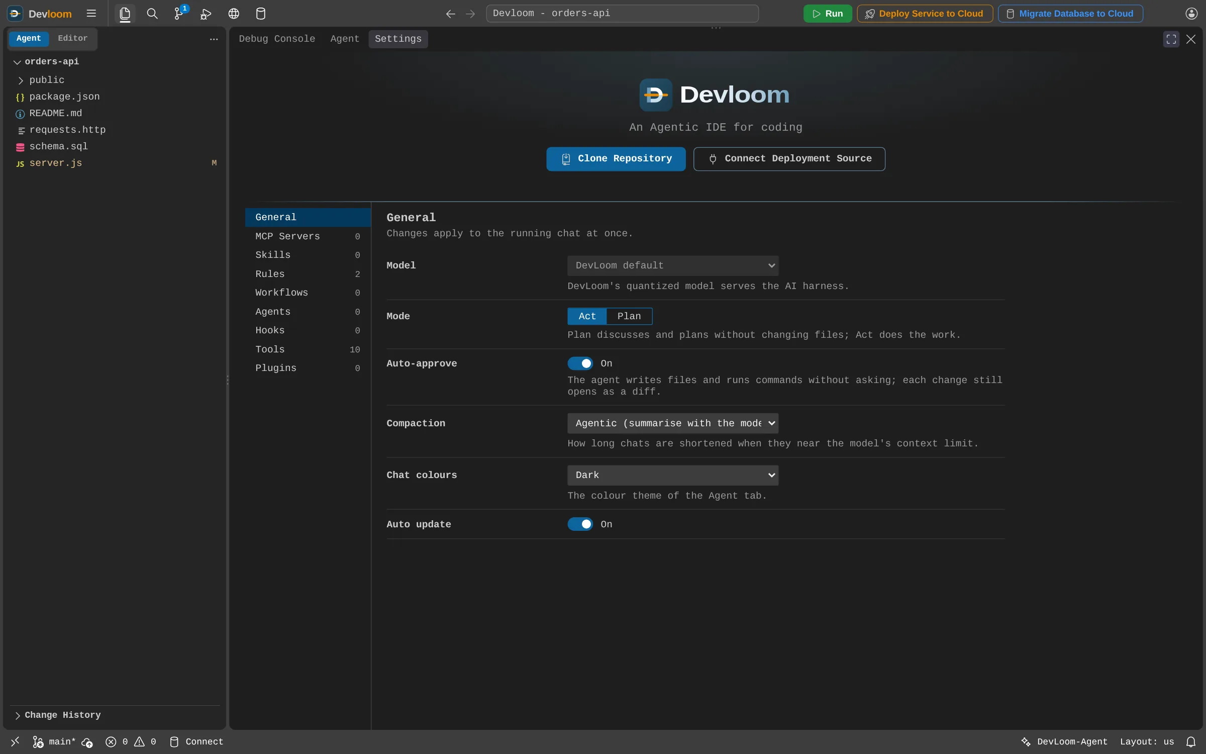
Task: Open the globe browser icon
Action: [234, 14]
